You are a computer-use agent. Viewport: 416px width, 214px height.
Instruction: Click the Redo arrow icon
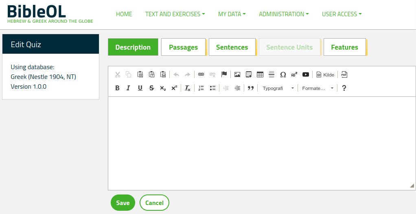(188, 74)
